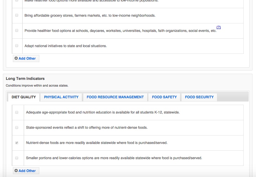Select the Food Security tab
256x177 pixels.
199,97
